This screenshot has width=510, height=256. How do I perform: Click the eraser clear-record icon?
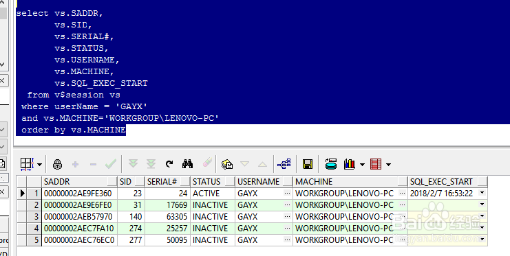[207, 163]
